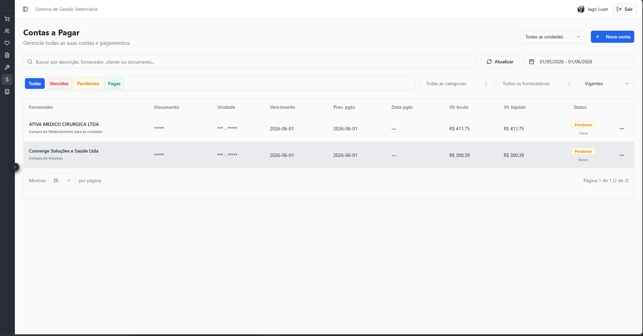Screen dimensions: 643x336
Task: Click the Nova conta button
Action: 612,37
